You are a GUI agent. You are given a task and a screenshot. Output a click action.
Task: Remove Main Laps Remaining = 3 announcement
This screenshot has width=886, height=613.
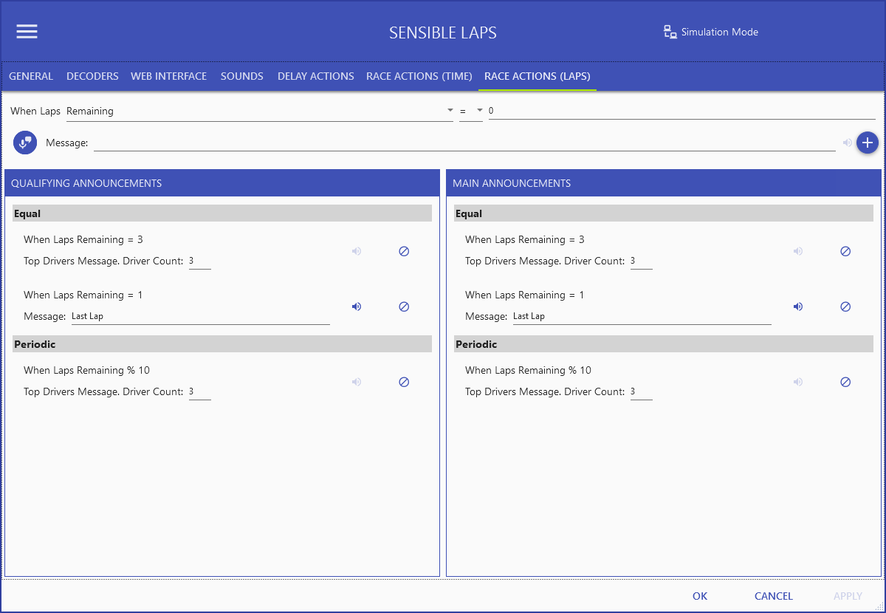(845, 251)
